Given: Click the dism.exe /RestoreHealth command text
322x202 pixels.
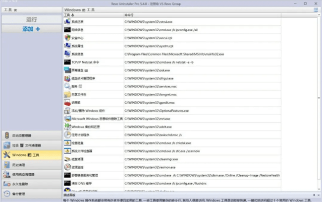Looking at the screenshot, I should (x=202, y=175).
